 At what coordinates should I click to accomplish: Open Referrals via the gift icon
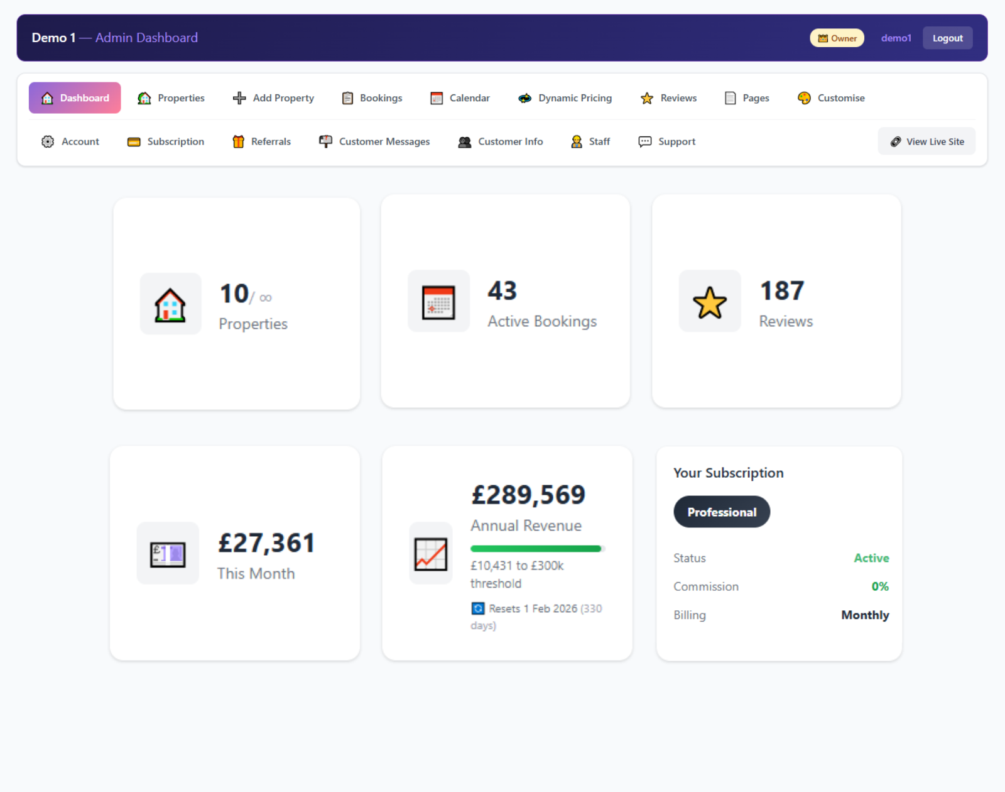[x=239, y=141]
